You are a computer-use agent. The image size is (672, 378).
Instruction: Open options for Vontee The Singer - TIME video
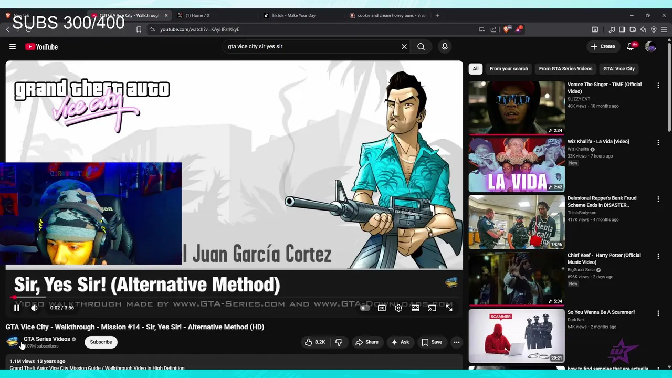658,85
